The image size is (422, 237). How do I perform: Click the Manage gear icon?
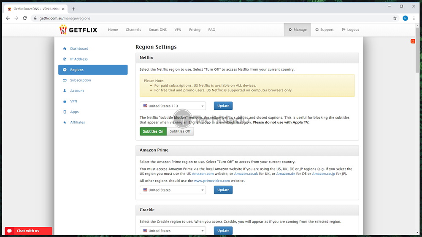[290, 29]
